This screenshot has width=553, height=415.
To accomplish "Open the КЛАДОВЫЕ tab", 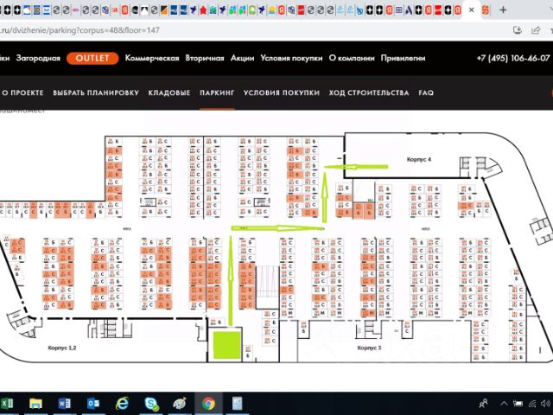I will [169, 93].
